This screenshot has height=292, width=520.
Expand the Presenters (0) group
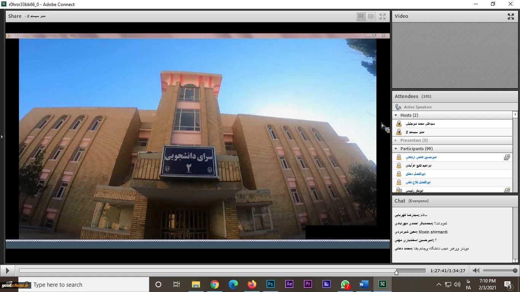click(x=396, y=140)
